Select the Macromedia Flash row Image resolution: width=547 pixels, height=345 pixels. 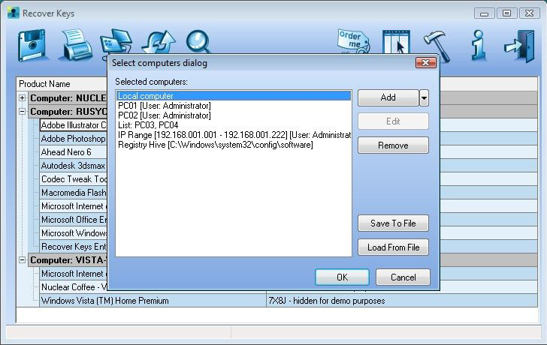tap(74, 193)
